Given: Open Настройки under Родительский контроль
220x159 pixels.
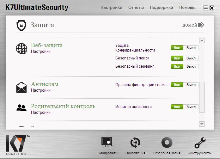Looking at the screenshot, I should point(41,113).
